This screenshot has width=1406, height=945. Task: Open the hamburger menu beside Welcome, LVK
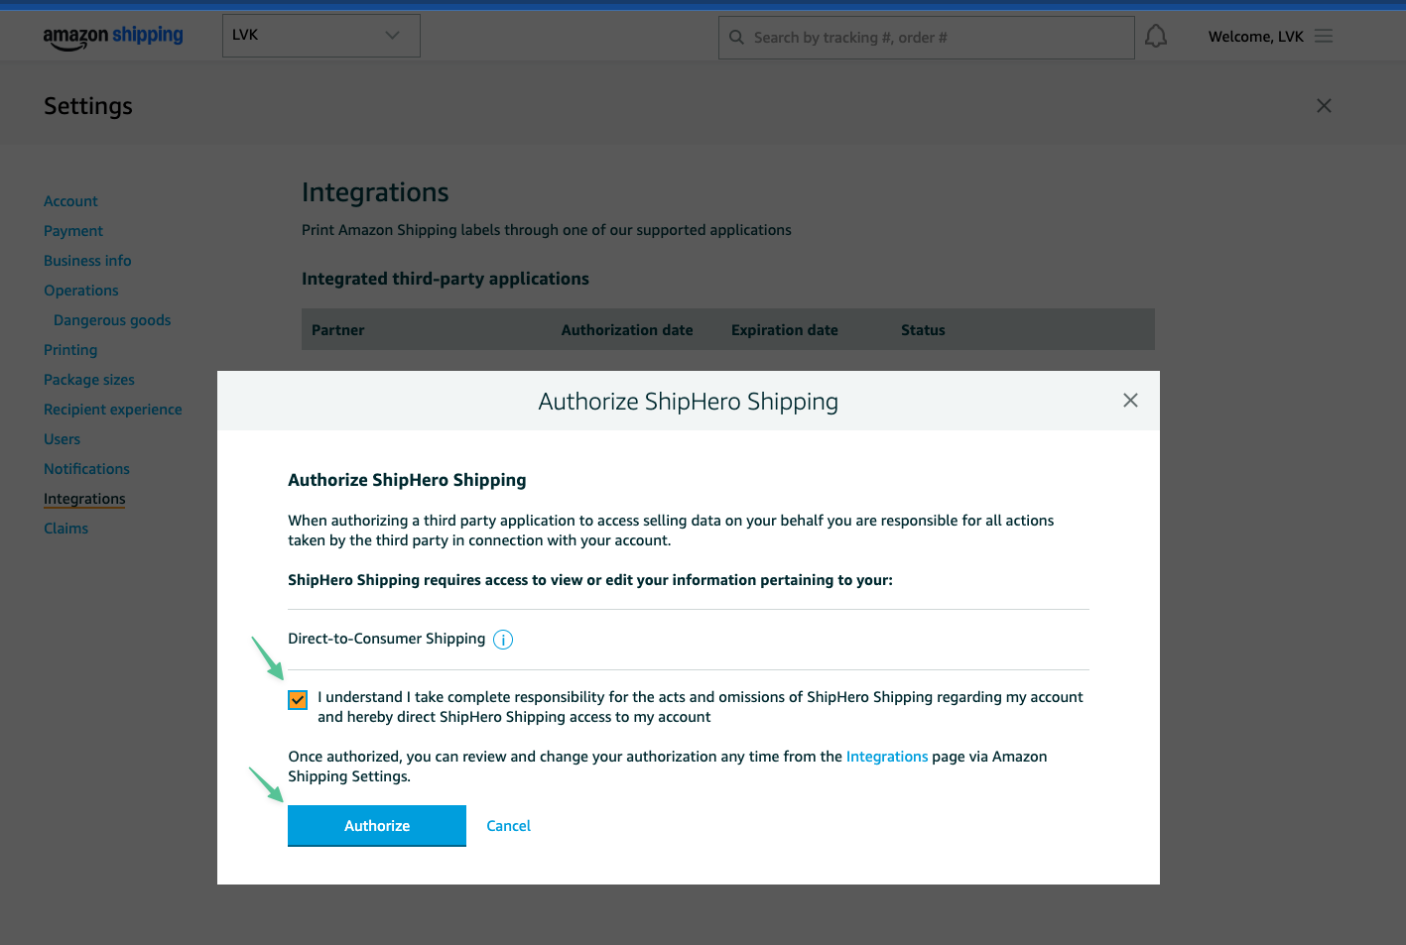1324,36
